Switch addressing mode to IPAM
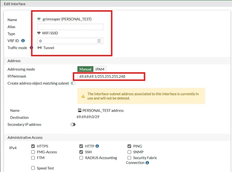The image size is (232, 172). tap(100, 69)
